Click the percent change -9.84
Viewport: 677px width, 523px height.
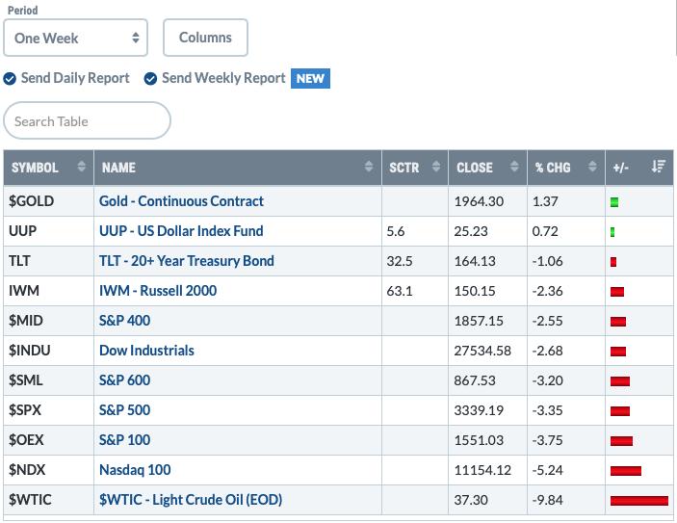tap(547, 500)
